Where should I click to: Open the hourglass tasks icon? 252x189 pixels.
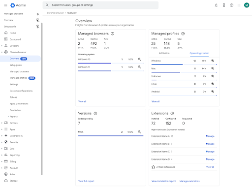coord(224,5)
